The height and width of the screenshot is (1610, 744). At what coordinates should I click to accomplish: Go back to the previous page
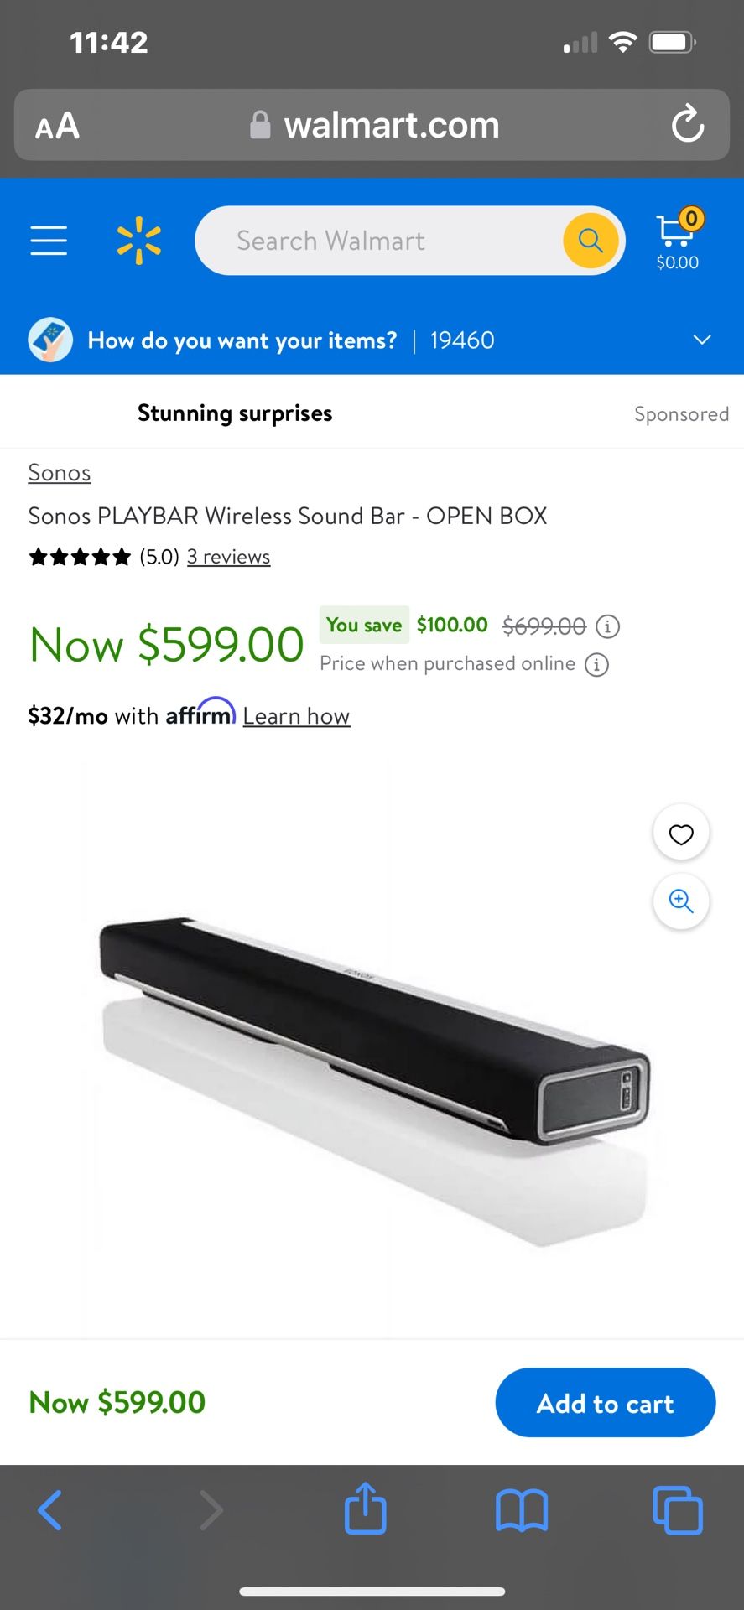50,1510
